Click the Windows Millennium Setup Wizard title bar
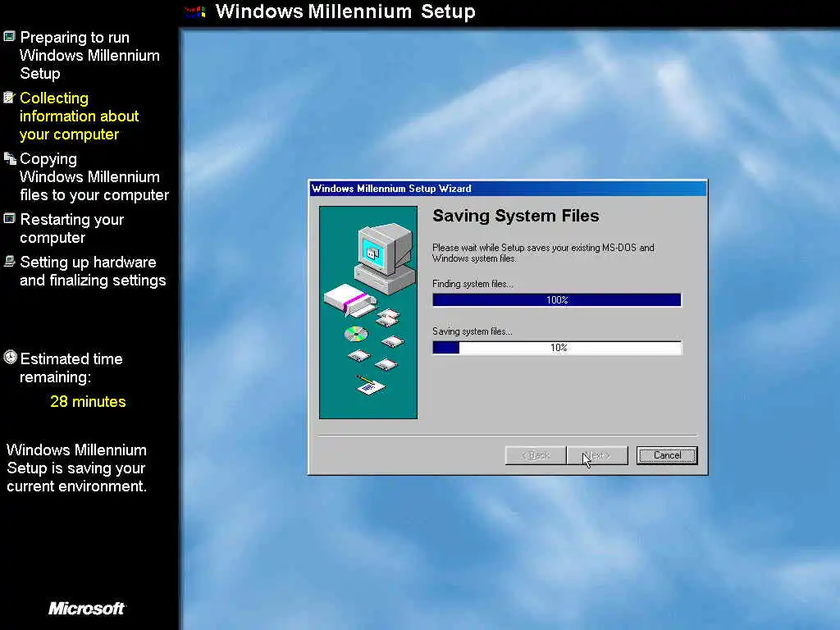Screen dimensions: 840x630 (x=508, y=189)
